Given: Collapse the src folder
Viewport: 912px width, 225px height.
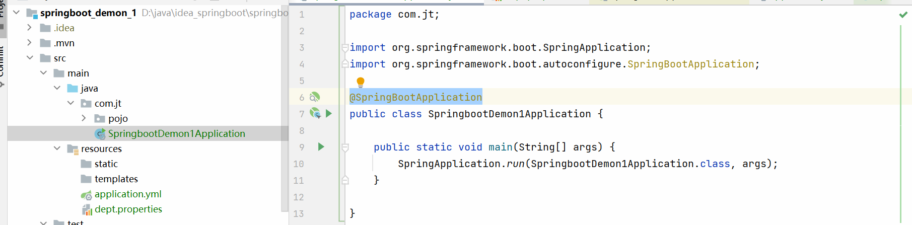Looking at the screenshot, I should point(30,58).
